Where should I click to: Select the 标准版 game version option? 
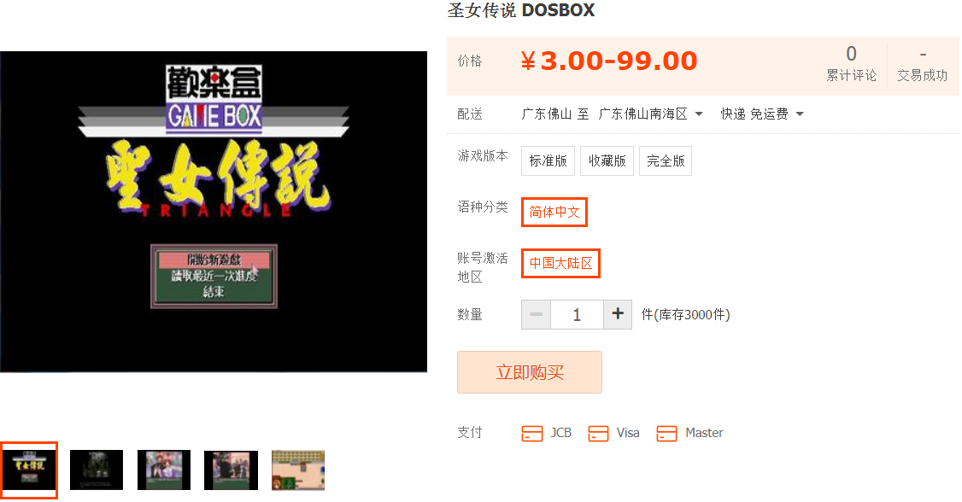coord(548,161)
